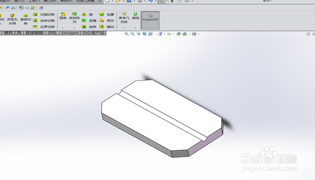Toggle the Instant3D mode button

click(150, 20)
